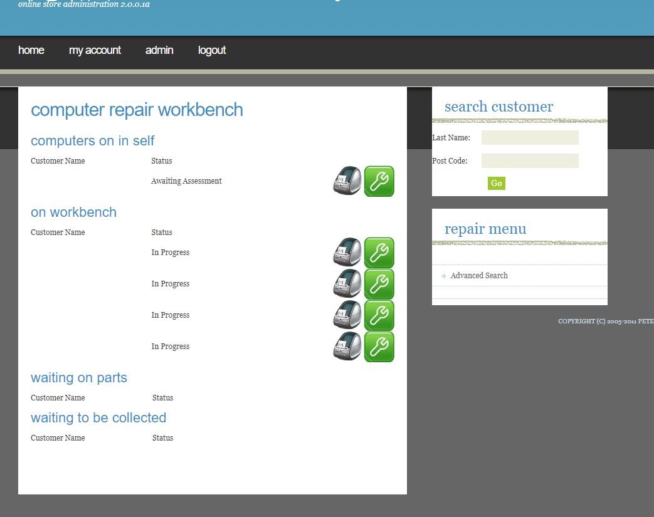654x517 pixels.
Task: Click printer icon on fourth In Progress row
Action: click(x=347, y=347)
